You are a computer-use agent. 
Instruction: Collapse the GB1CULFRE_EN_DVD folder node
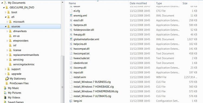click(x=4, y=8)
